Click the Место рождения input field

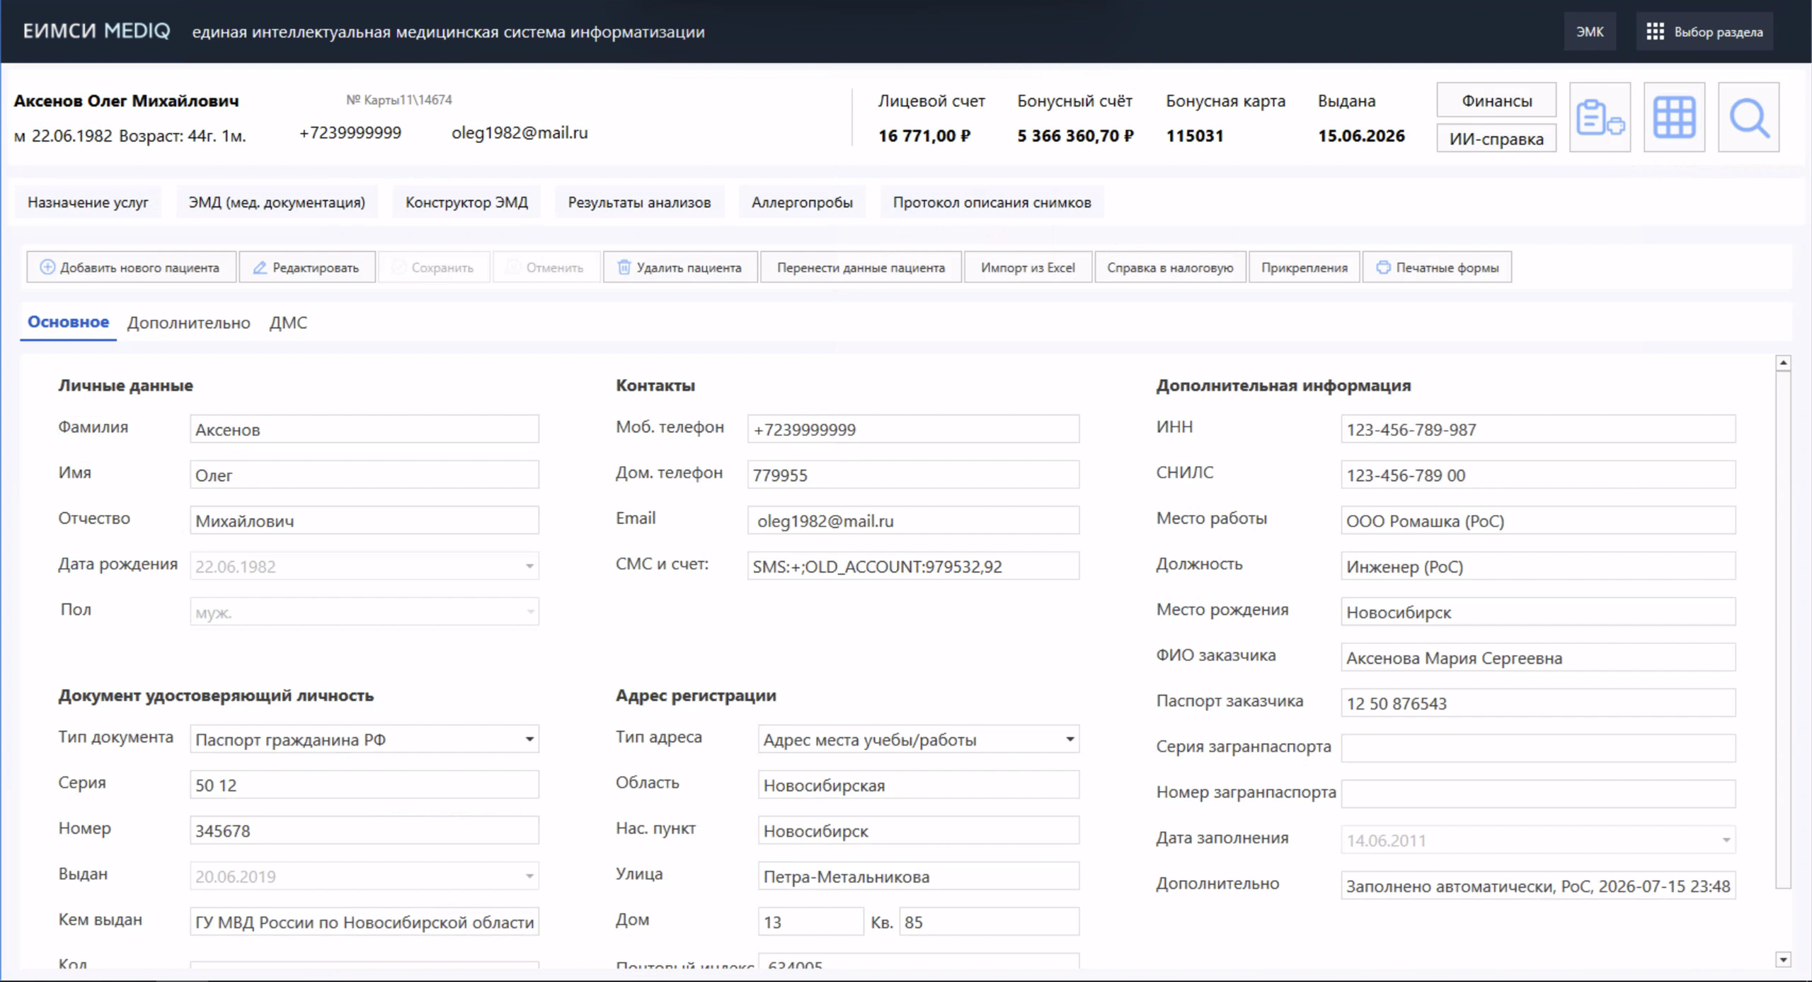click(x=1538, y=612)
